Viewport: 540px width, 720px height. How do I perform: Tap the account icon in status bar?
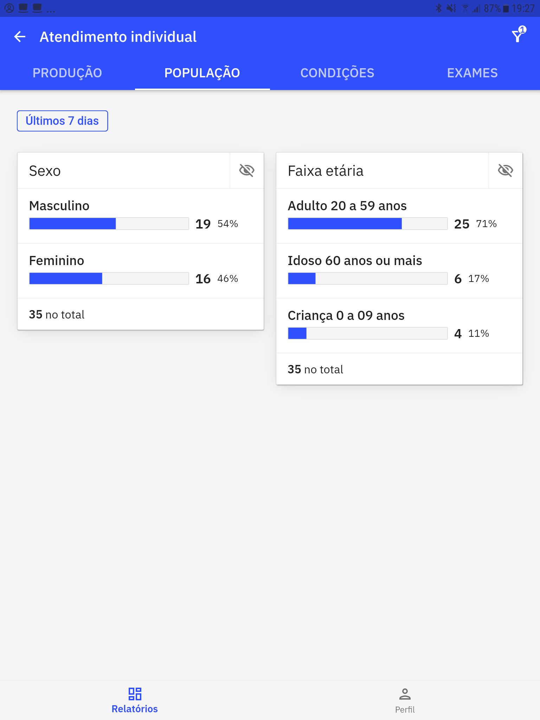[9, 8]
